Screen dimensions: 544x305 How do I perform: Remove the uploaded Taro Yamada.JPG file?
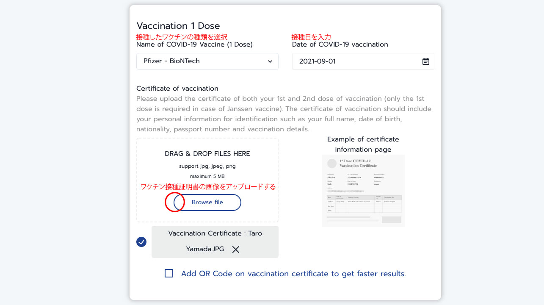coord(236,250)
